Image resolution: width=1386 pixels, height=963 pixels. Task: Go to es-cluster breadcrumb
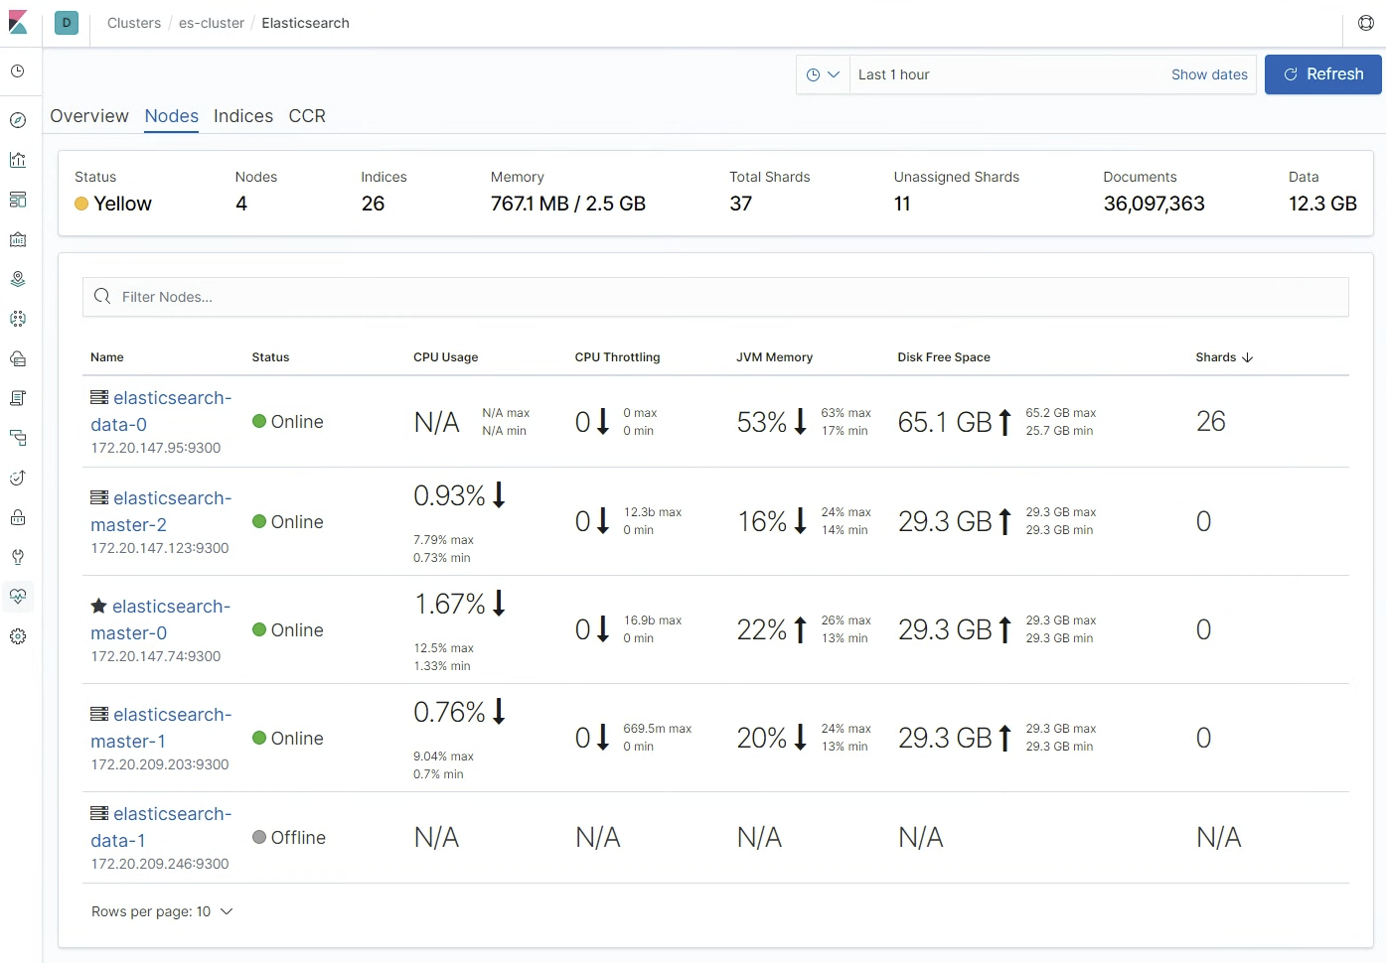(x=212, y=23)
